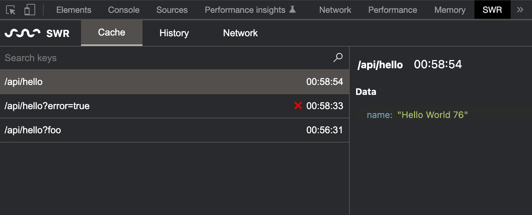Screen dimensions: 532x215
Task: Click the Performance insights experiment flask icon
Action: pos(292,9)
